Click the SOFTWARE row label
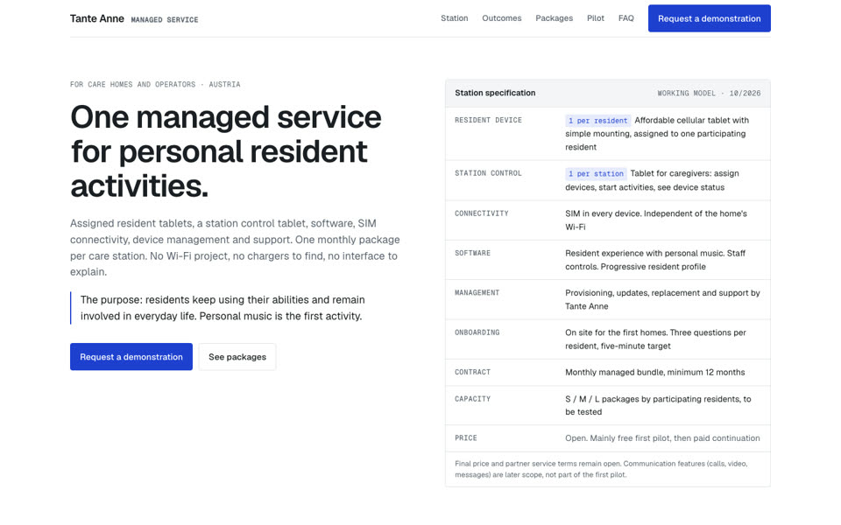The width and height of the screenshot is (841, 525). (472, 253)
